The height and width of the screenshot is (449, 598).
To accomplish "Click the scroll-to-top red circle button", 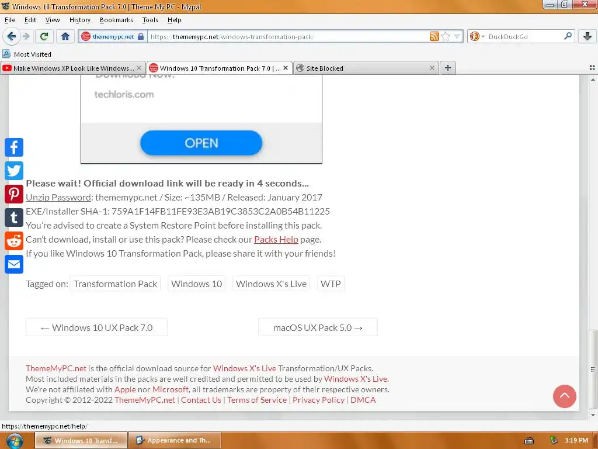I will pyautogui.click(x=565, y=396).
